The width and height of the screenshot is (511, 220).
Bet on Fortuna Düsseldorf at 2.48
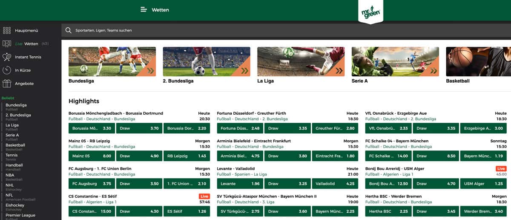240,128
